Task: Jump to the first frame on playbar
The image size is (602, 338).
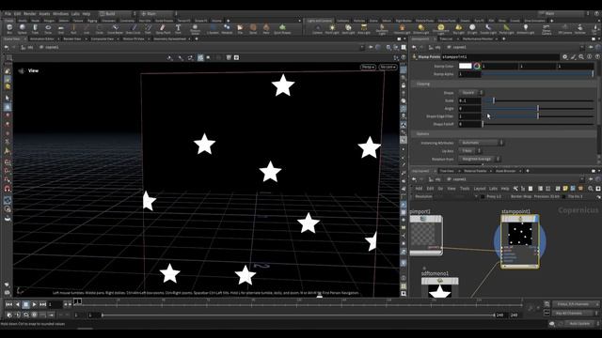Action: [x=8, y=304]
